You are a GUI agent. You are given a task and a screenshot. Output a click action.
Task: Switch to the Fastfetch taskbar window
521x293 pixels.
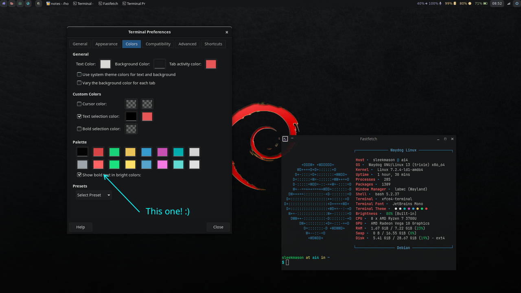pos(108,3)
